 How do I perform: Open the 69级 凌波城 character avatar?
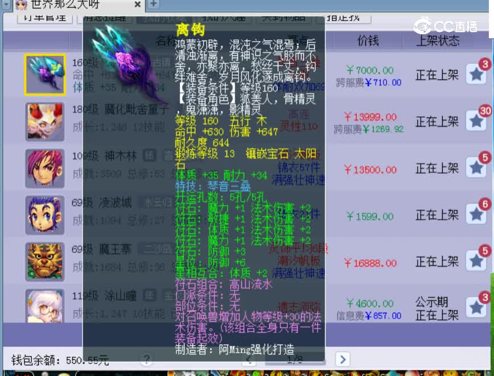(45, 215)
